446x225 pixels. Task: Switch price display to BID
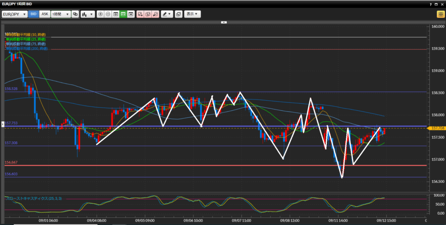34,14
